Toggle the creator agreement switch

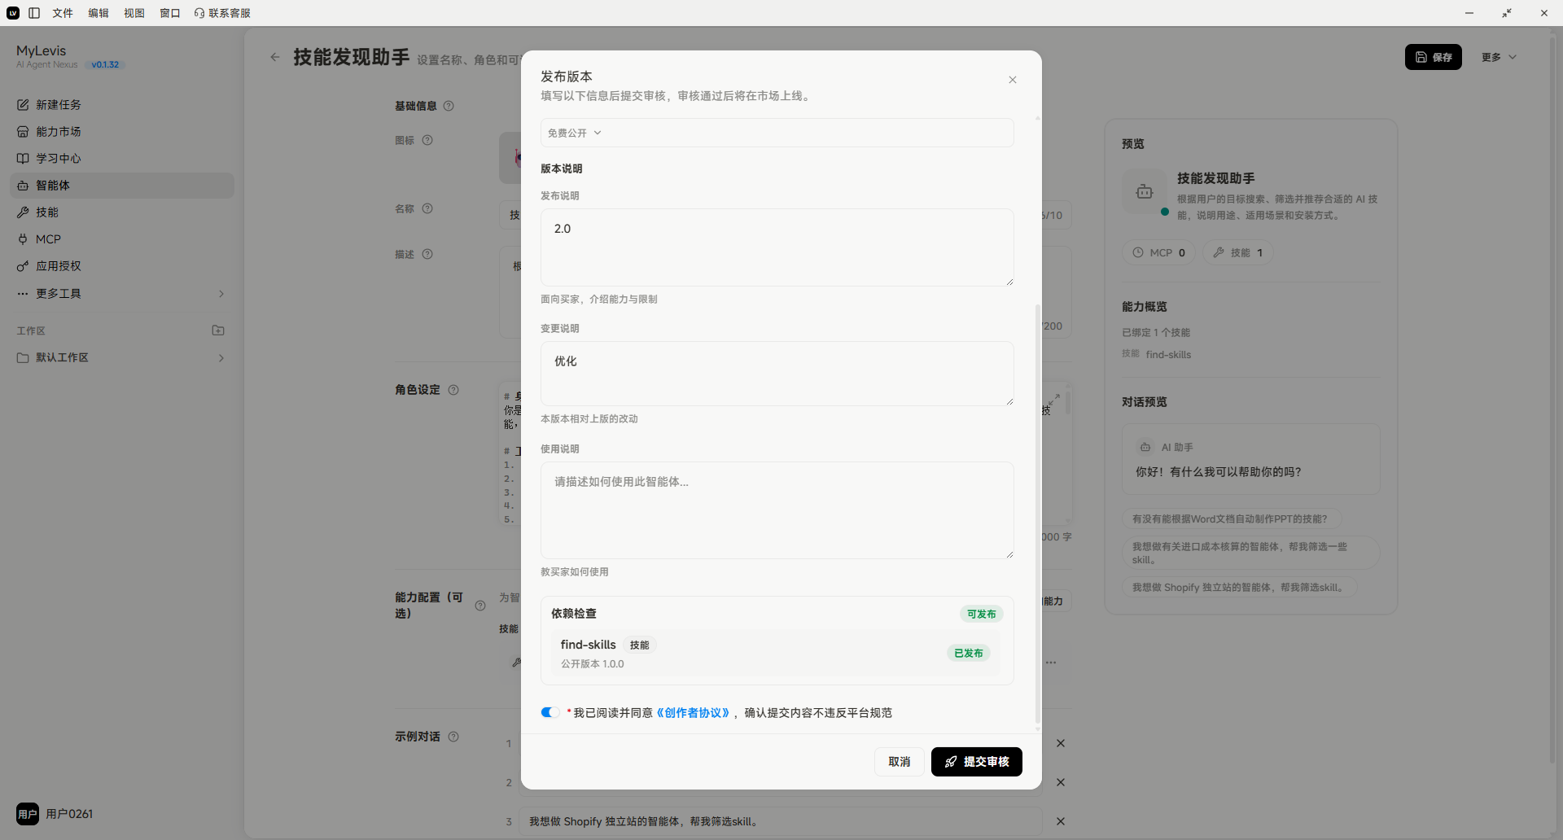tap(550, 712)
